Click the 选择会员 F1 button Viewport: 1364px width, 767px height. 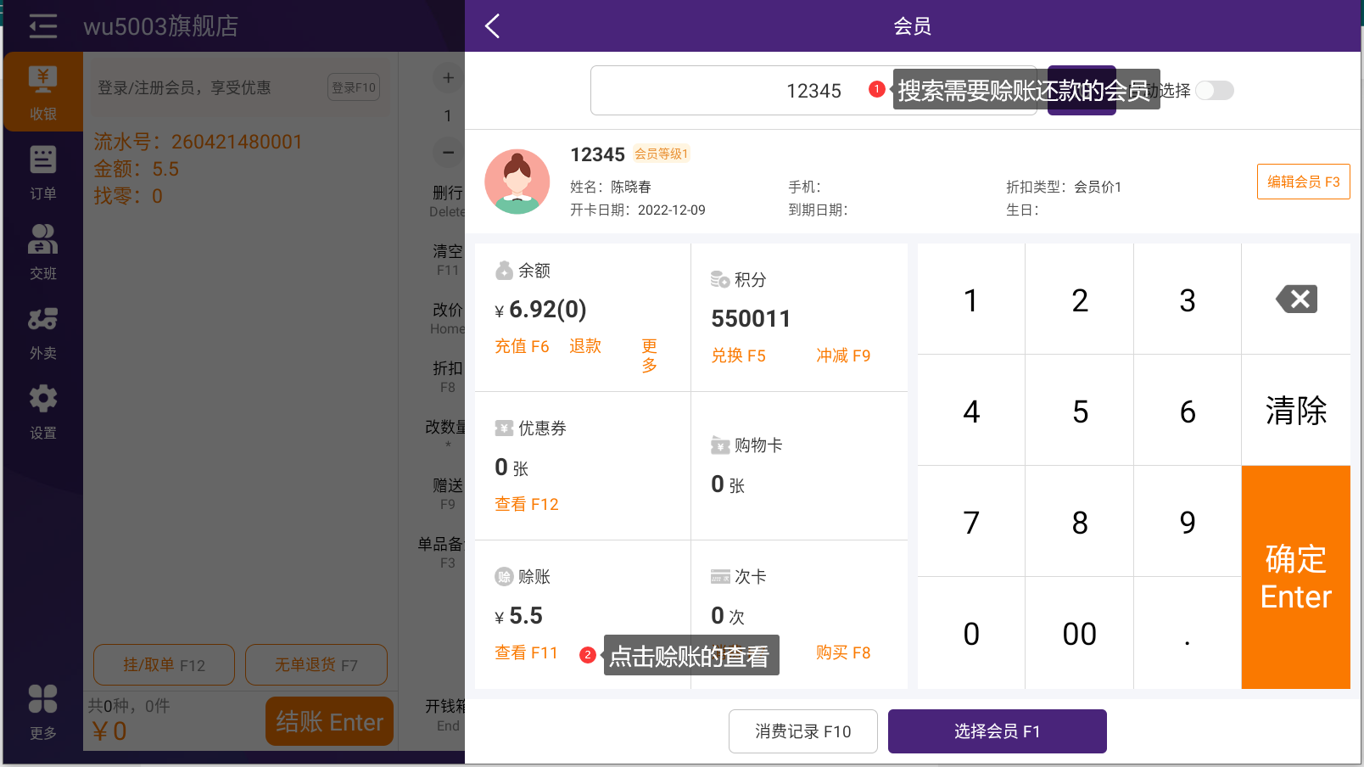[997, 731]
